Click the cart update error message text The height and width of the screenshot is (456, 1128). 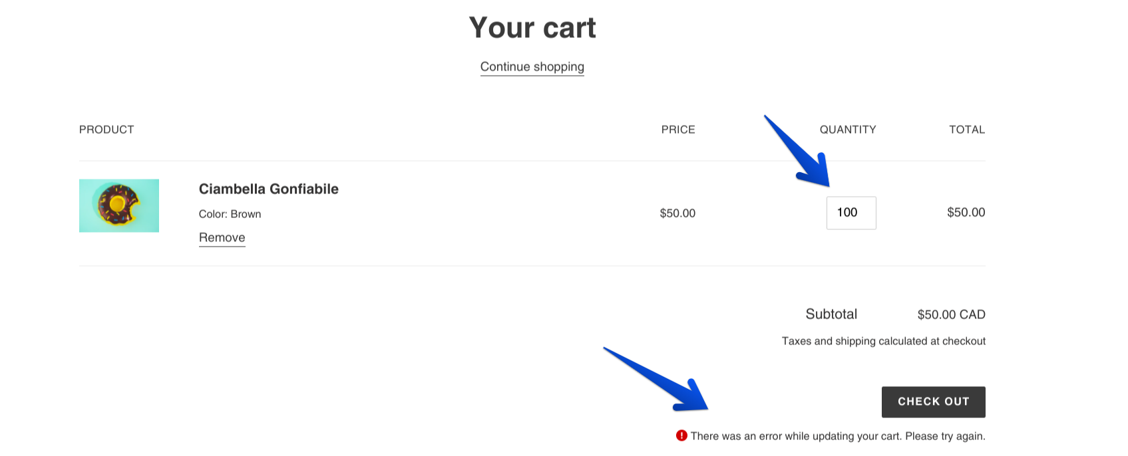(837, 436)
